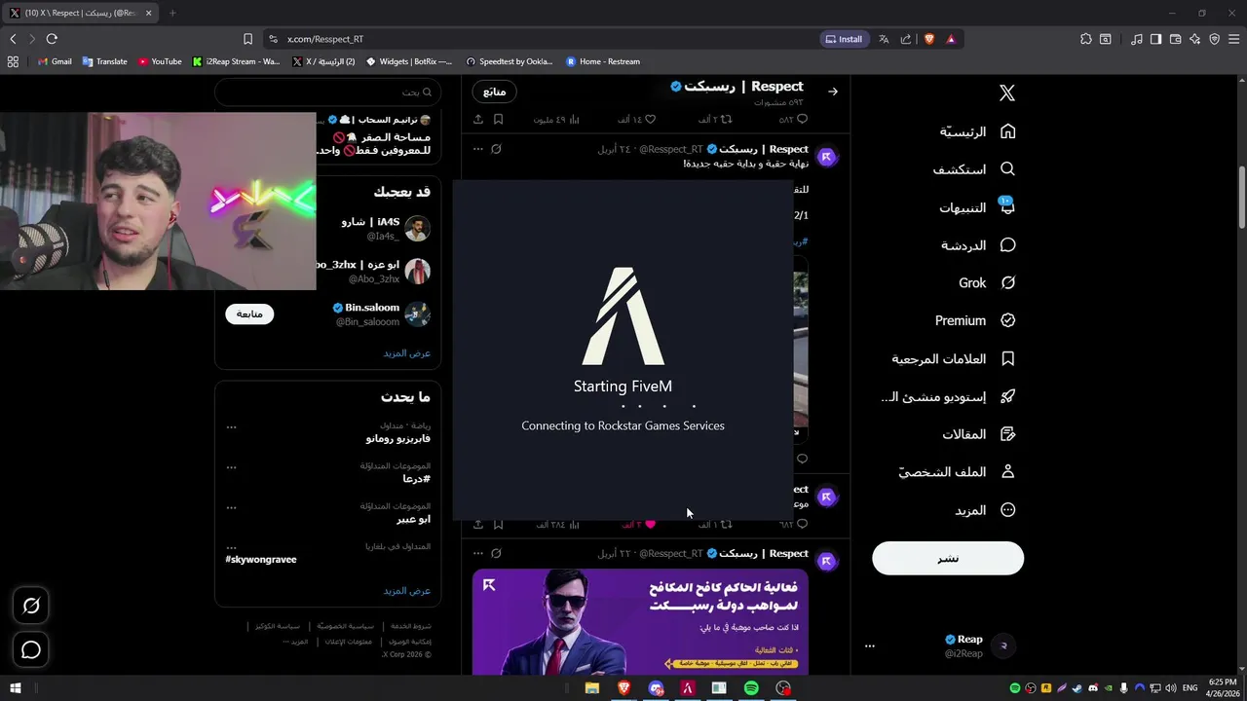Open options dots for #درعا trend
This screenshot has width=1247, height=701.
point(231,466)
